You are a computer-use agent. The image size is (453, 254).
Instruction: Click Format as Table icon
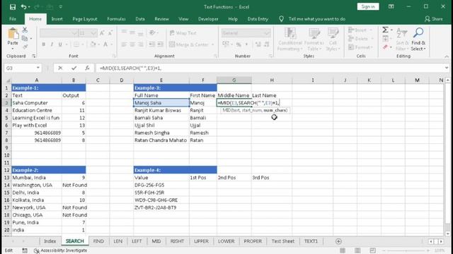pyautogui.click(x=314, y=33)
